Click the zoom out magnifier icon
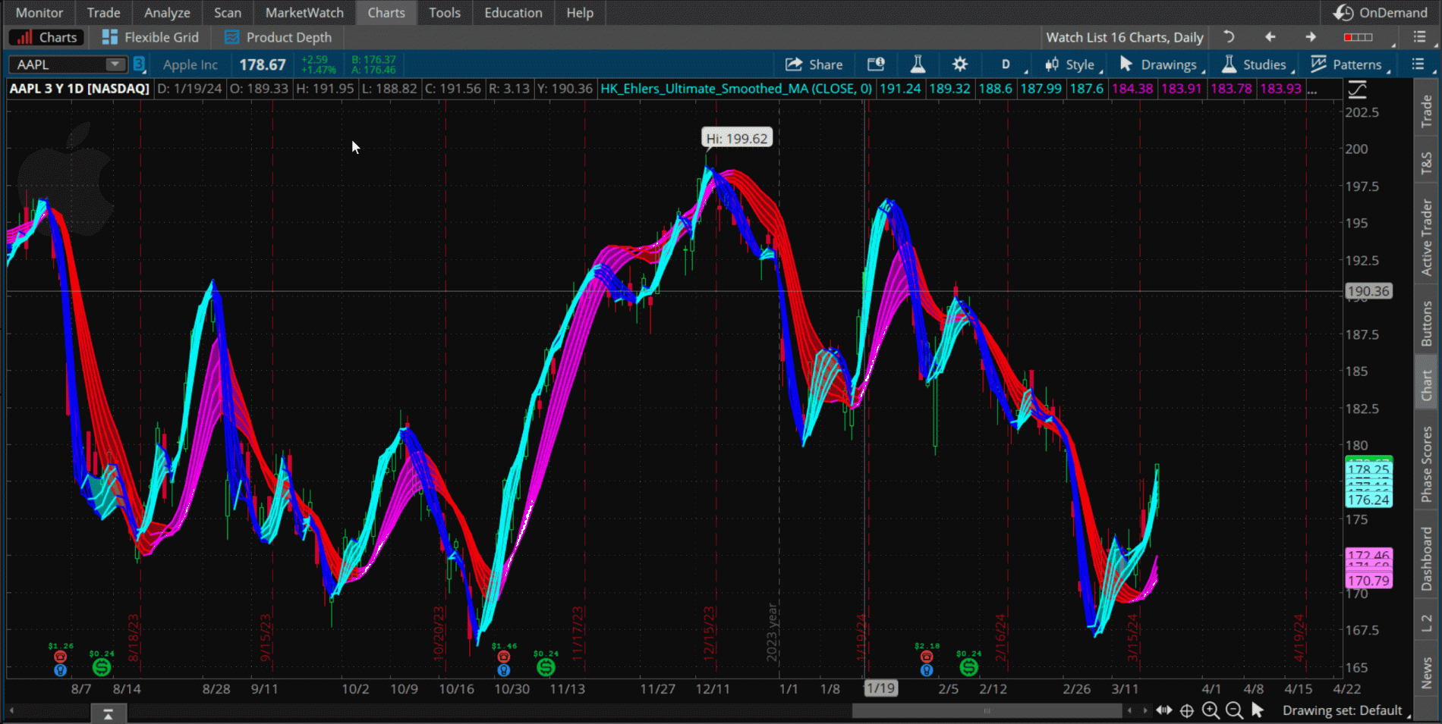Screen dimensions: 1442x724 click(1234, 710)
